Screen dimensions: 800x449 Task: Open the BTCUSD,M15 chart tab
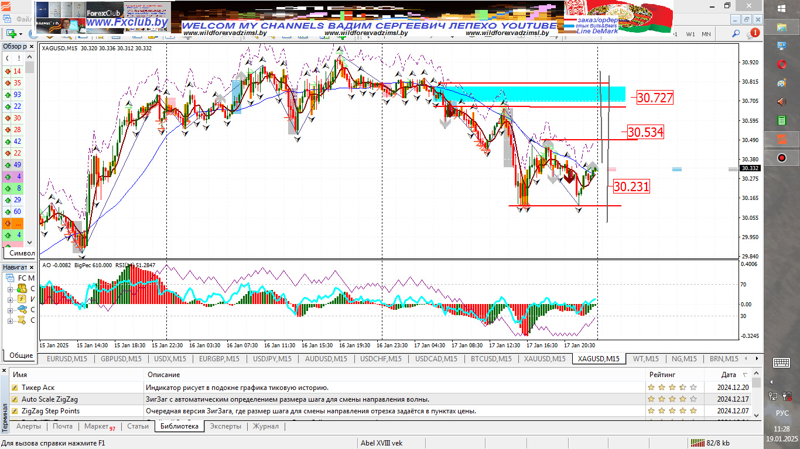[x=491, y=359]
